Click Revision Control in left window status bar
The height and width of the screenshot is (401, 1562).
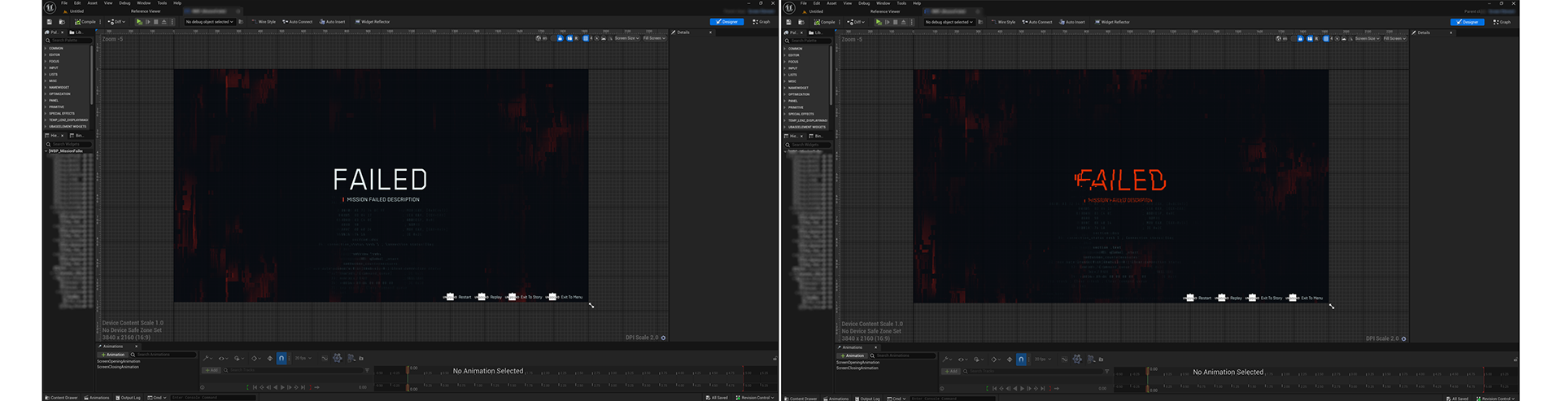754,398
